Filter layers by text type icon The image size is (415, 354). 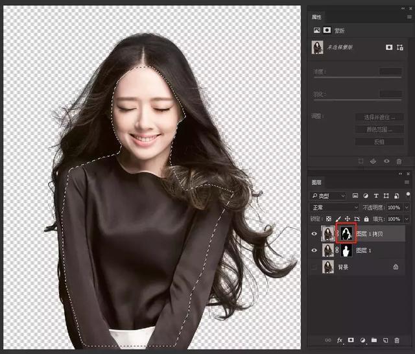(x=376, y=195)
